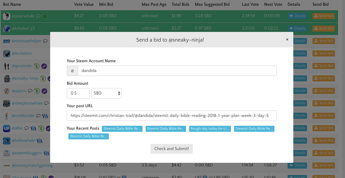Open @levitation bot link

click(22, 53)
